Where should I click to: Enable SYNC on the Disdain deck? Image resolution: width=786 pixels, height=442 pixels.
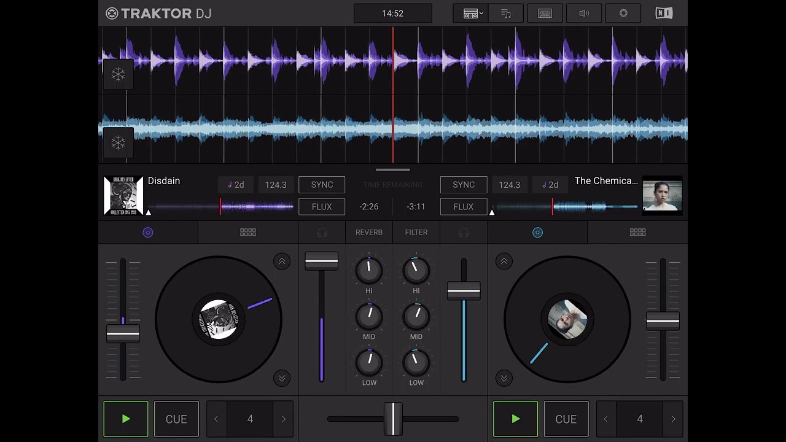pos(322,185)
